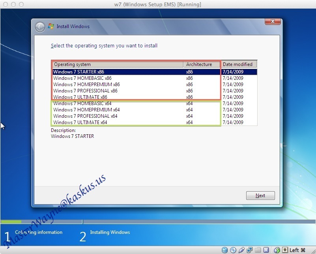Click the host key arrow icon
The height and width of the screenshot is (254, 316).
click(x=285, y=250)
